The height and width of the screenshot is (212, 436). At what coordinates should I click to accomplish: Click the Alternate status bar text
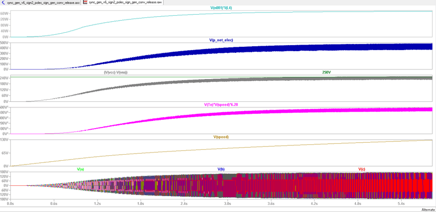pos(428,209)
